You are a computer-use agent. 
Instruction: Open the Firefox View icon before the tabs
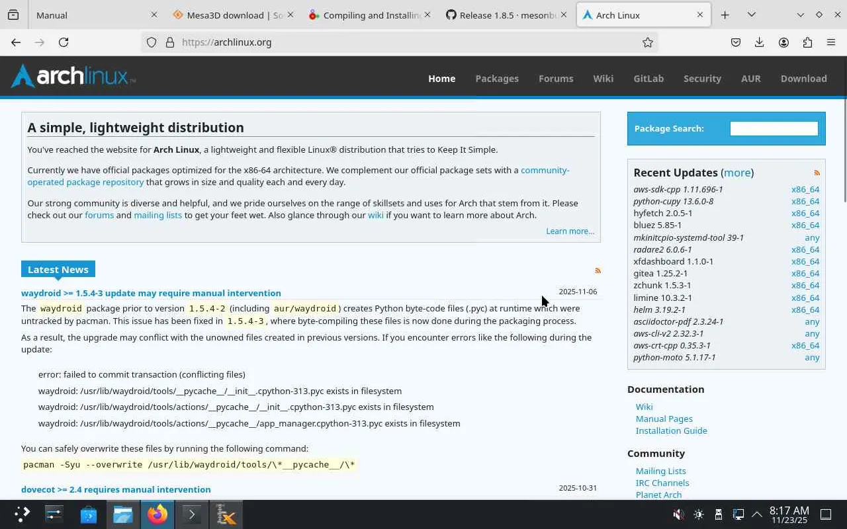(13, 15)
